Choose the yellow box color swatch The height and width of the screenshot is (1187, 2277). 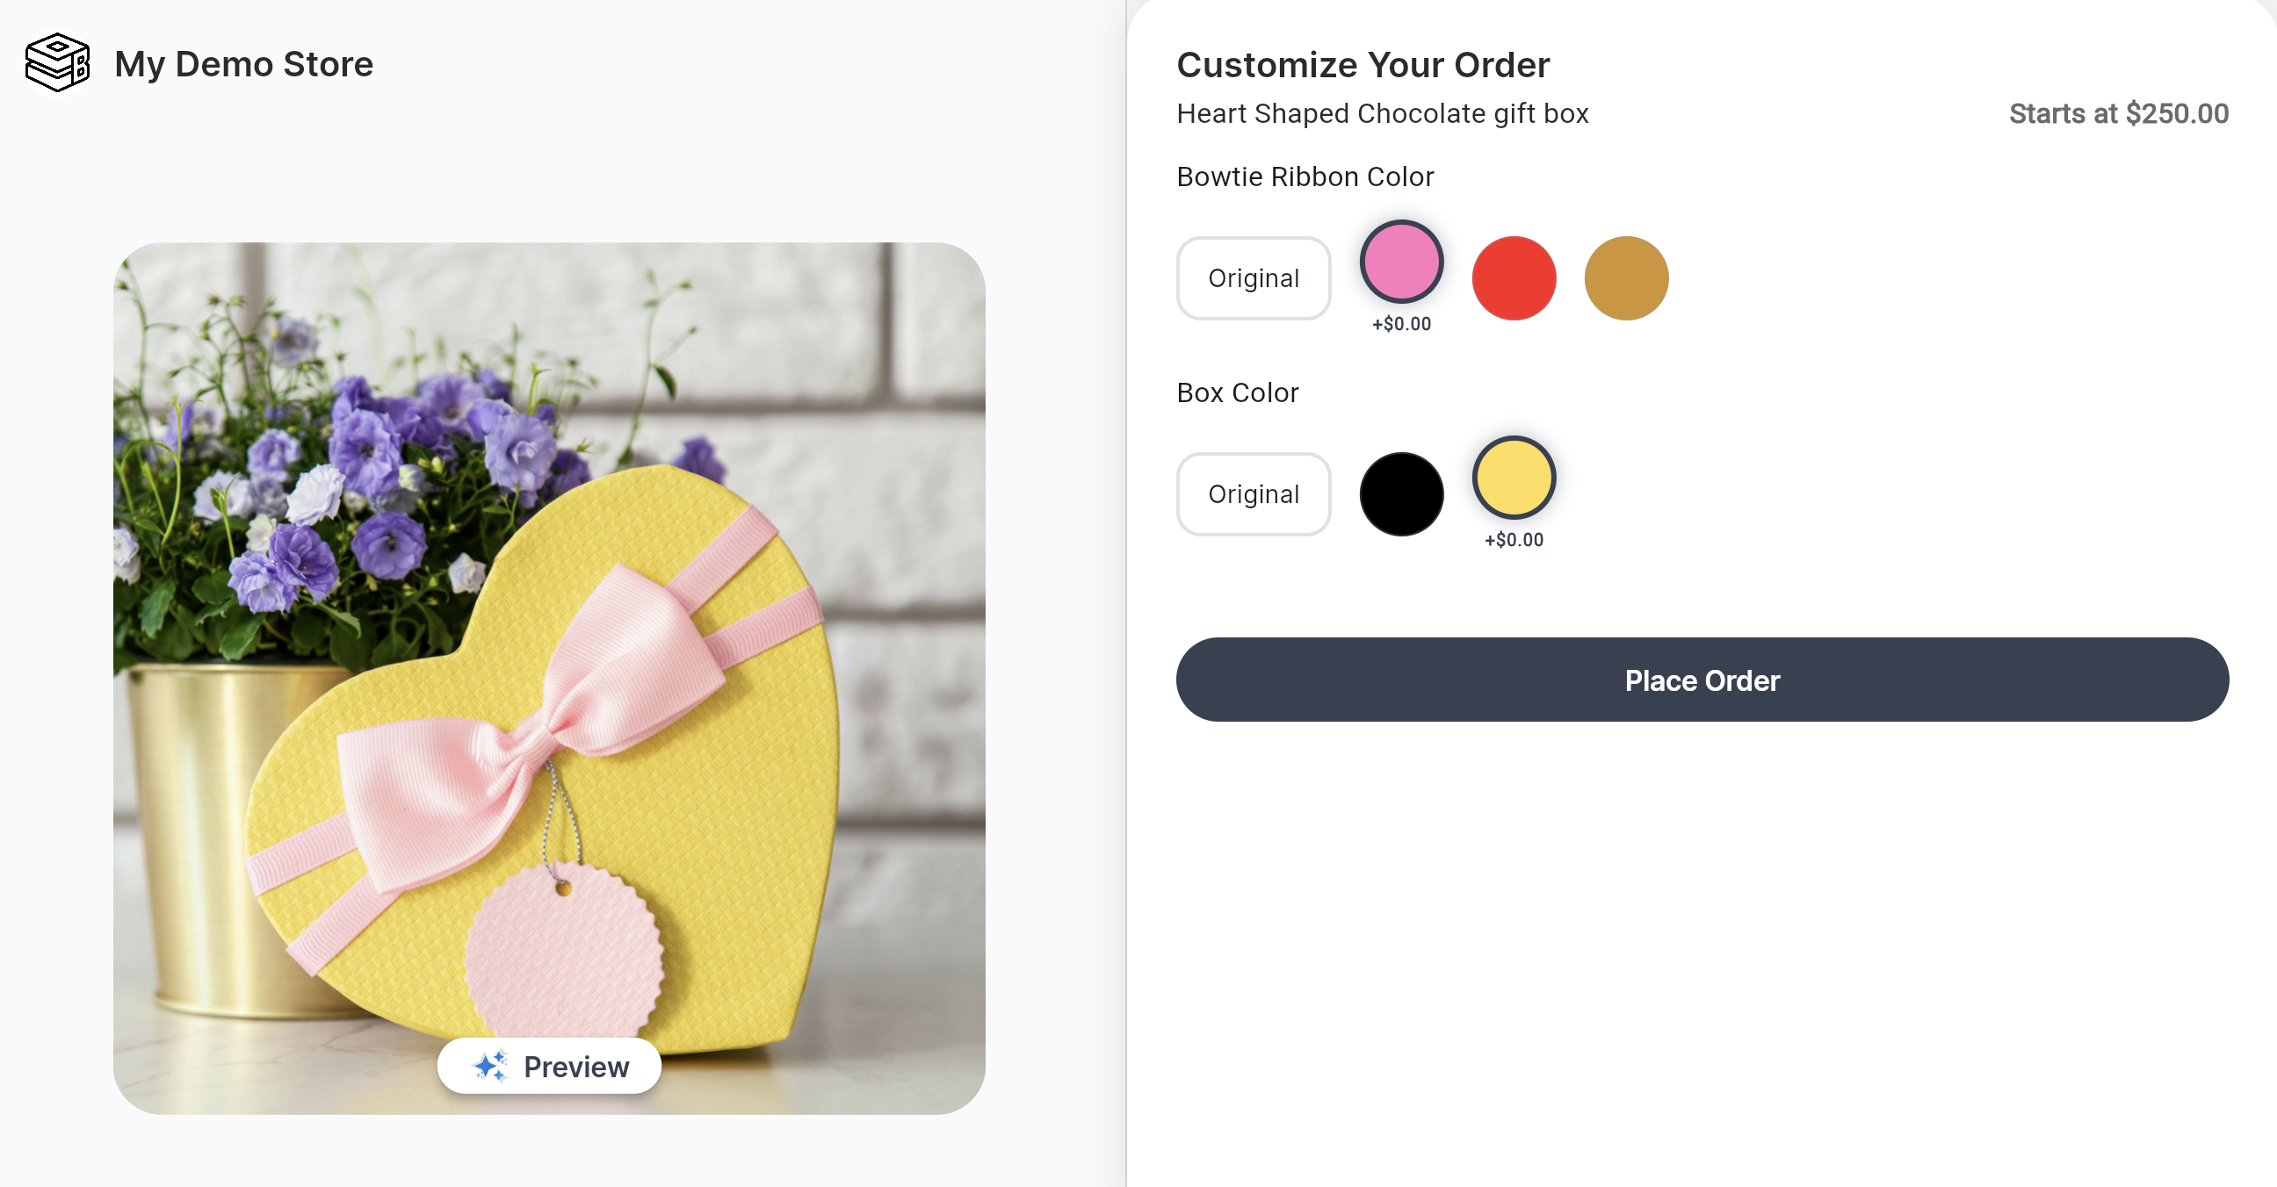click(1514, 478)
